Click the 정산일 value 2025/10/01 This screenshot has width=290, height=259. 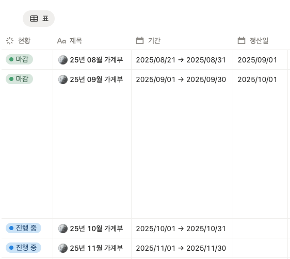(x=257, y=79)
